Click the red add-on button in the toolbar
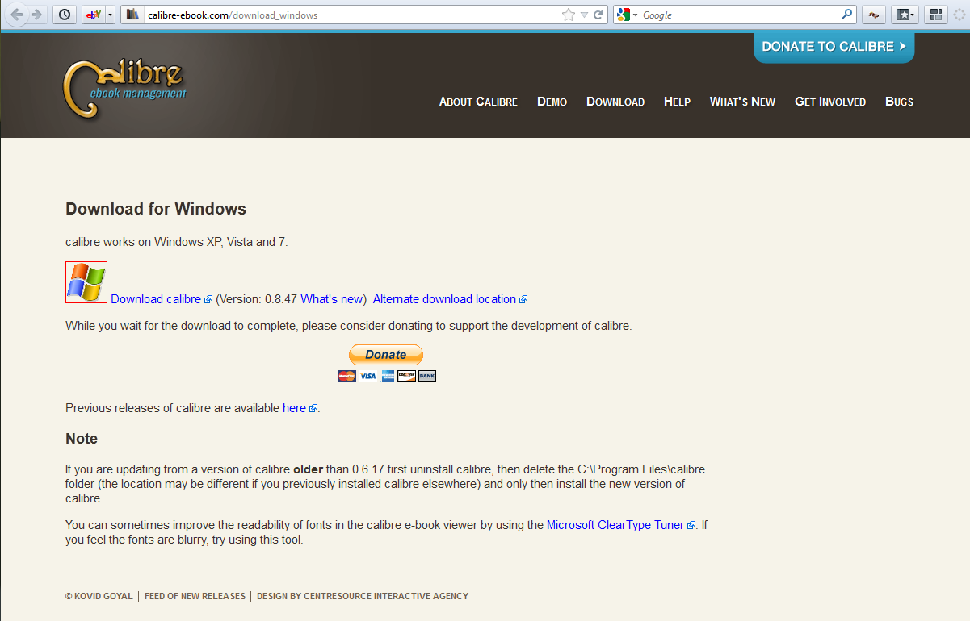 pyautogui.click(x=873, y=15)
